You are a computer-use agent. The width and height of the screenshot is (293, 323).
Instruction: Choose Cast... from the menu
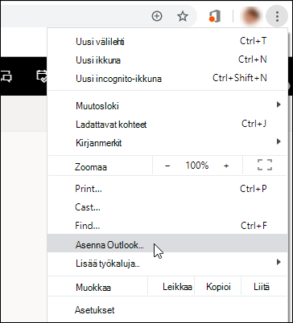point(167,207)
